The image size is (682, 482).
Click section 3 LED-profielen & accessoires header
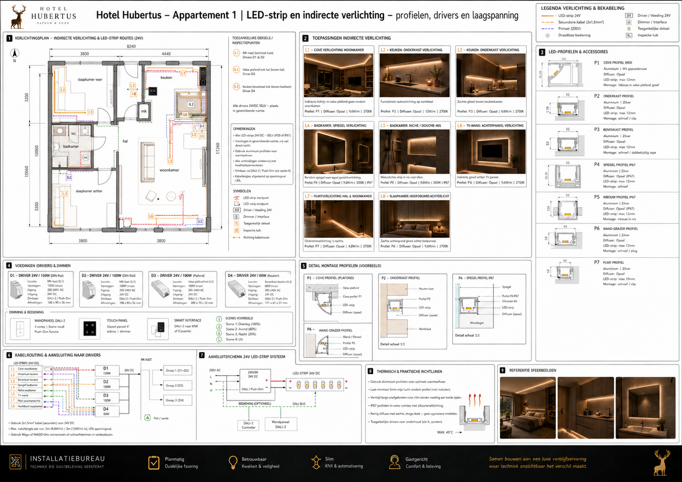(x=574, y=52)
